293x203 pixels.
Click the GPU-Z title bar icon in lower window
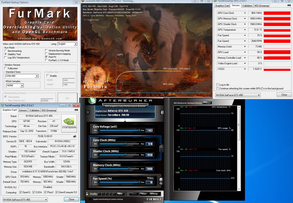2,106
